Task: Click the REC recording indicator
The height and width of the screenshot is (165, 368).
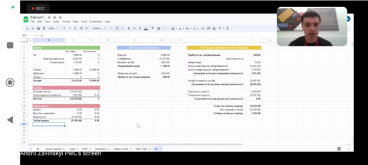Action: [38, 8]
